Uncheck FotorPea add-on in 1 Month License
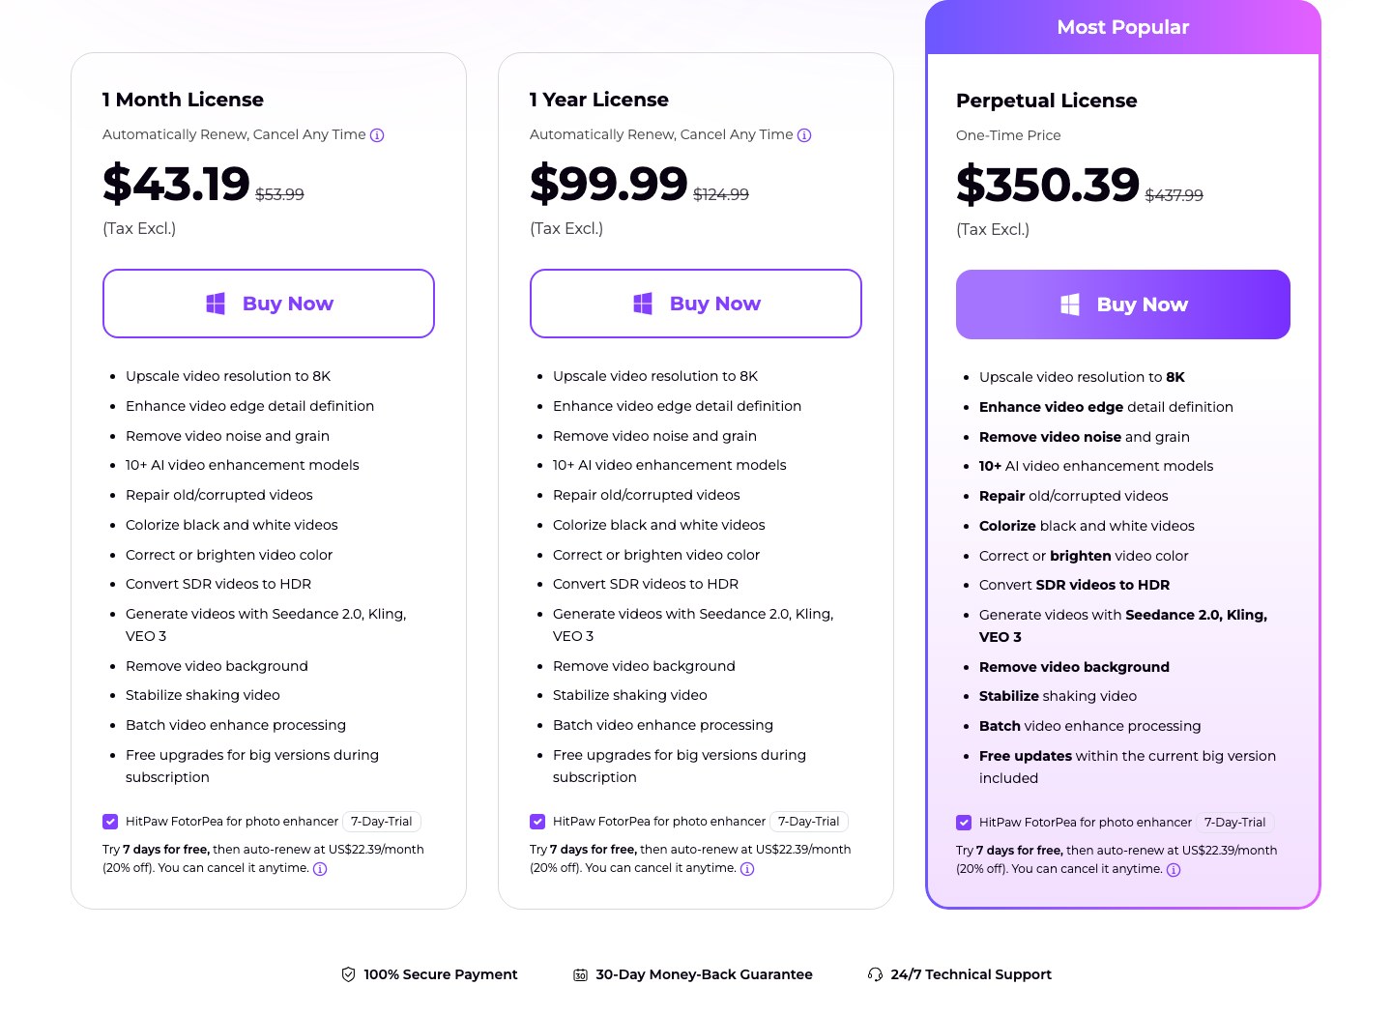Viewport: 1392px width, 1015px height. (x=110, y=822)
